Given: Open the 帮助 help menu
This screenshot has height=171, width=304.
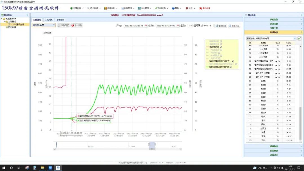Looking at the screenshot, I should click(176, 8).
